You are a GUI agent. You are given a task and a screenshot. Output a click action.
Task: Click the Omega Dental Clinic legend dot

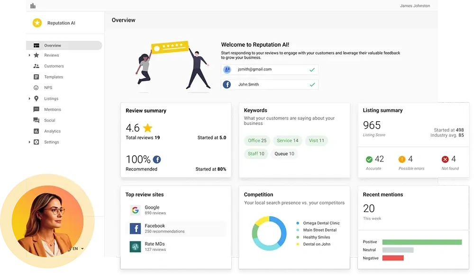[298, 223]
